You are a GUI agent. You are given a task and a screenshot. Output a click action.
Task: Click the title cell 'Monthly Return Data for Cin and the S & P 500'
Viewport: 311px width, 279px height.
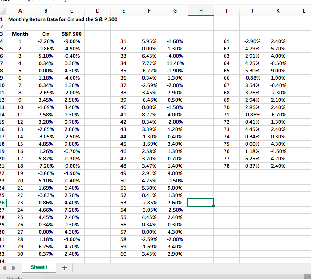click(63, 19)
